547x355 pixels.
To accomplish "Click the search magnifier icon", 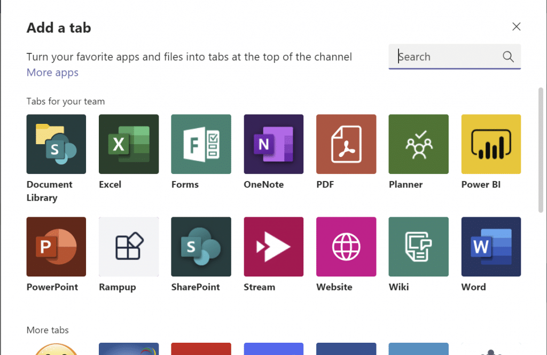I will coord(509,57).
